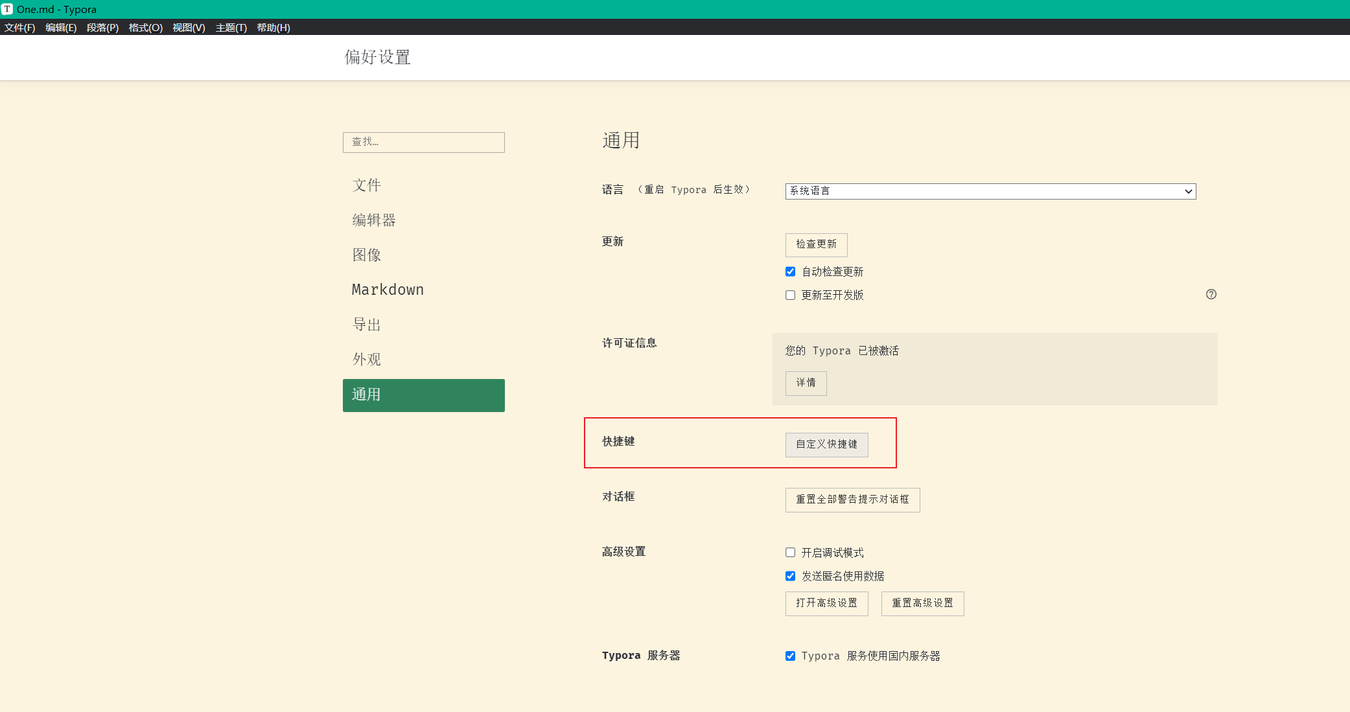Viewport: 1350px width, 712px height.
Task: Click the 重置高级设置 button
Action: tap(922, 603)
